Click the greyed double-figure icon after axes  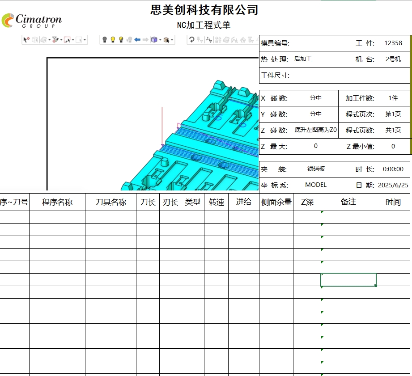218,40
